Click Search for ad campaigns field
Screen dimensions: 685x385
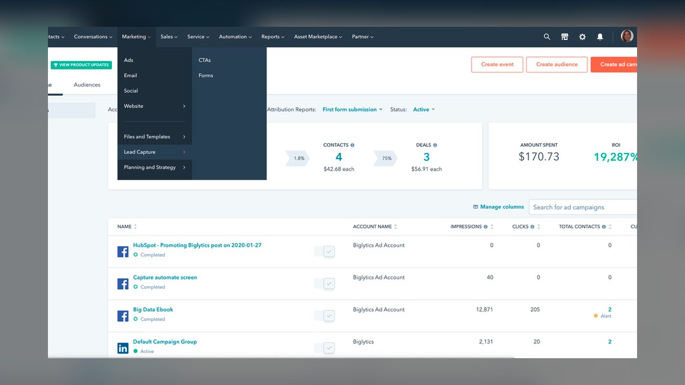click(x=583, y=207)
